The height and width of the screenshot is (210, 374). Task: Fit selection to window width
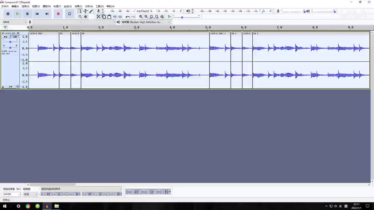tap(151, 17)
